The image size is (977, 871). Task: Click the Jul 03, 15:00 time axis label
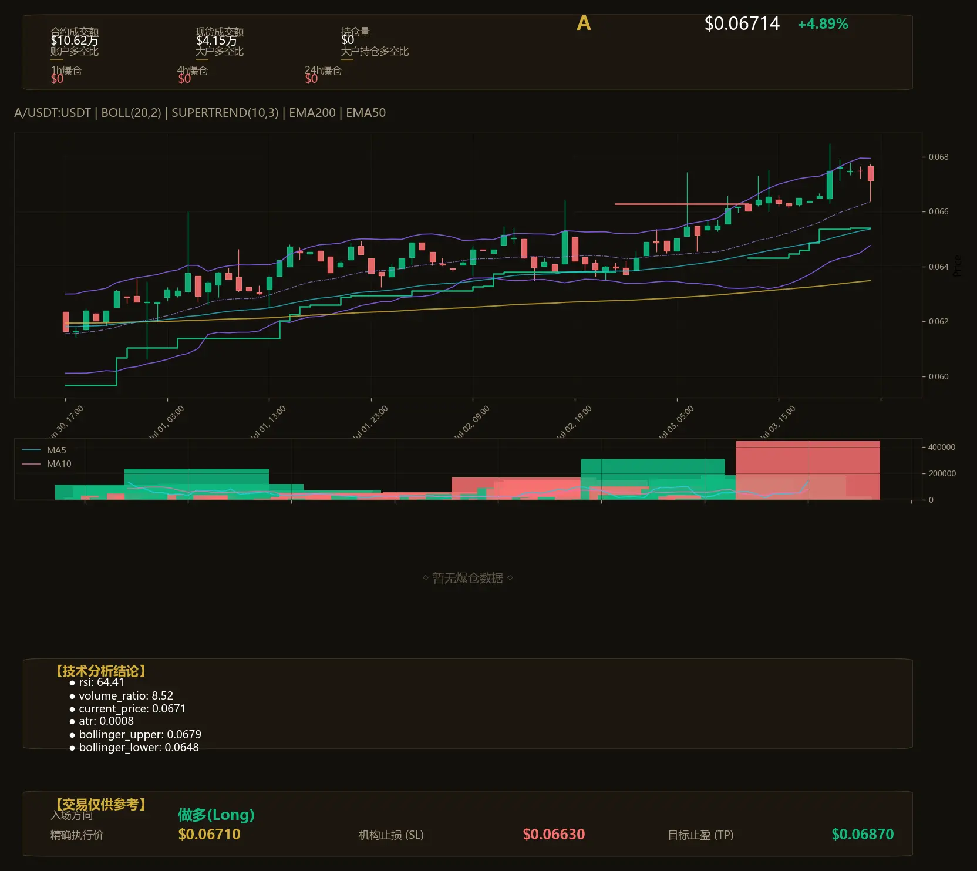pos(777,422)
